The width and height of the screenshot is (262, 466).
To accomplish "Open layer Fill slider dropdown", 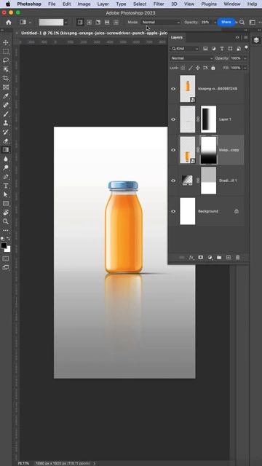I will point(245,68).
